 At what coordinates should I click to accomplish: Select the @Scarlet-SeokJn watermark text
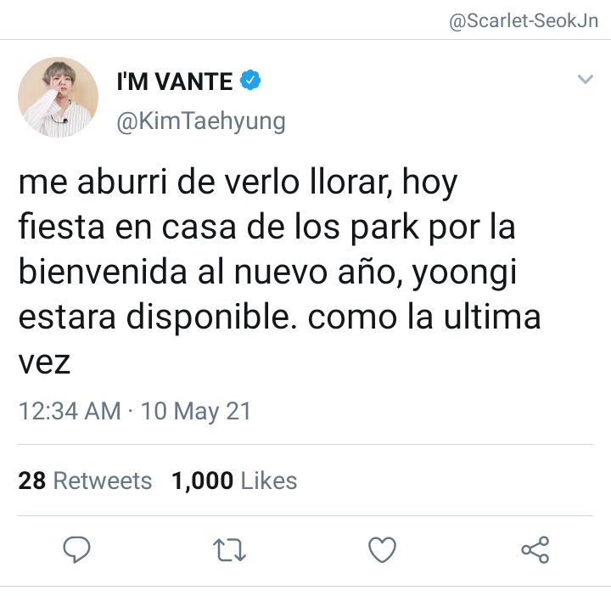pyautogui.click(x=524, y=20)
